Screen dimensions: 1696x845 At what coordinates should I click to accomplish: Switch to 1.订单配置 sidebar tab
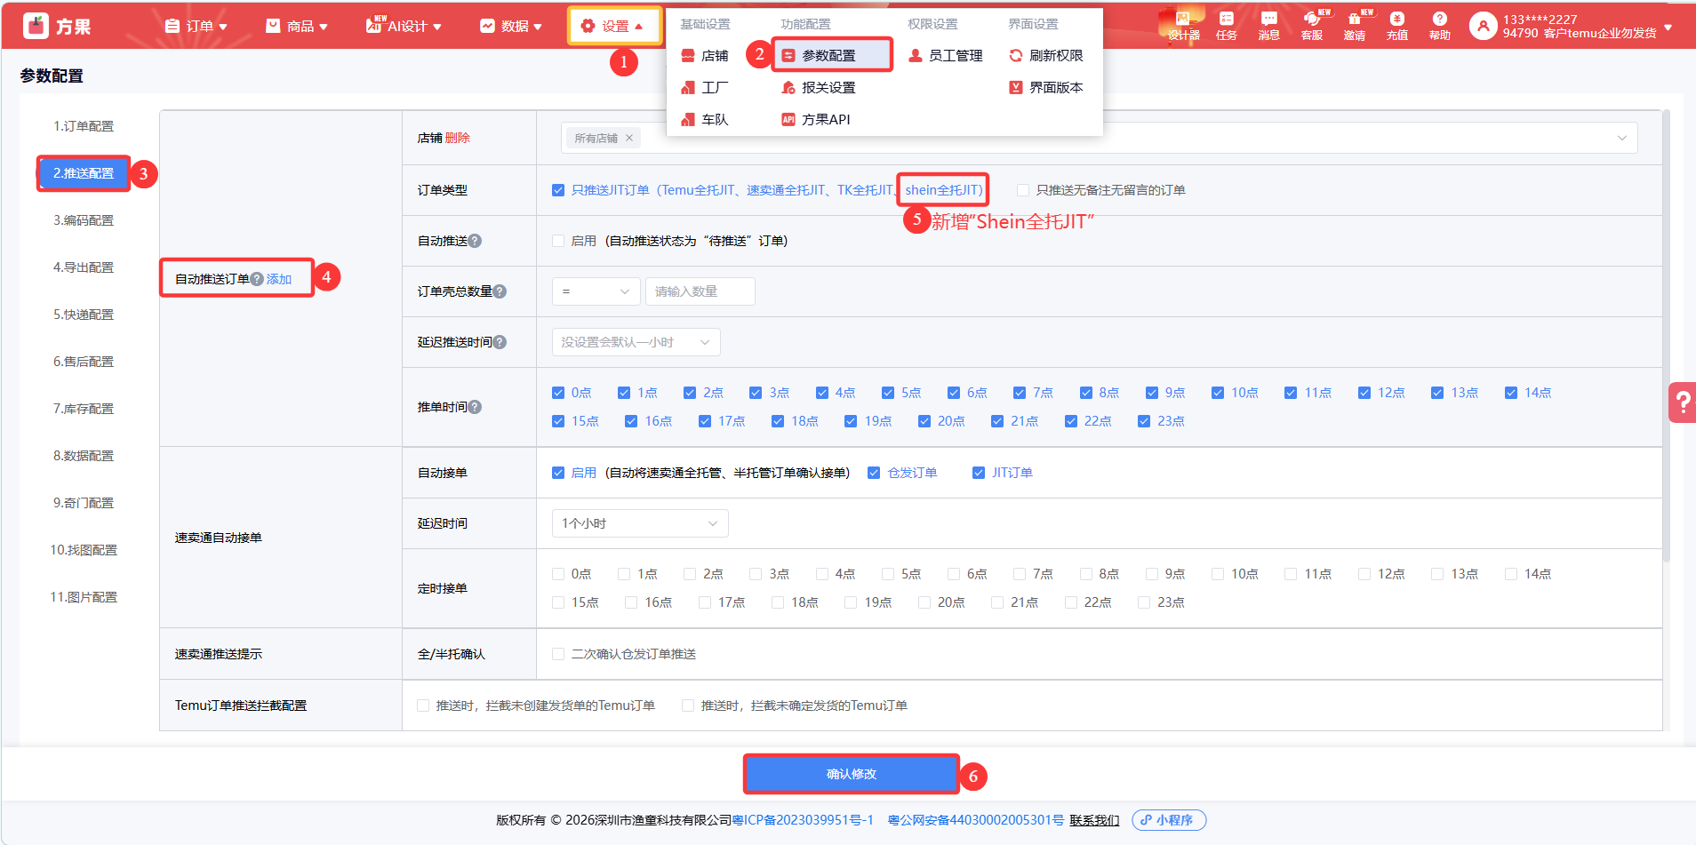coord(84,126)
